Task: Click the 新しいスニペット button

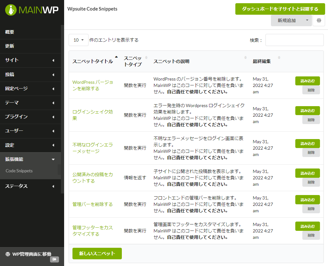Action: point(97,254)
